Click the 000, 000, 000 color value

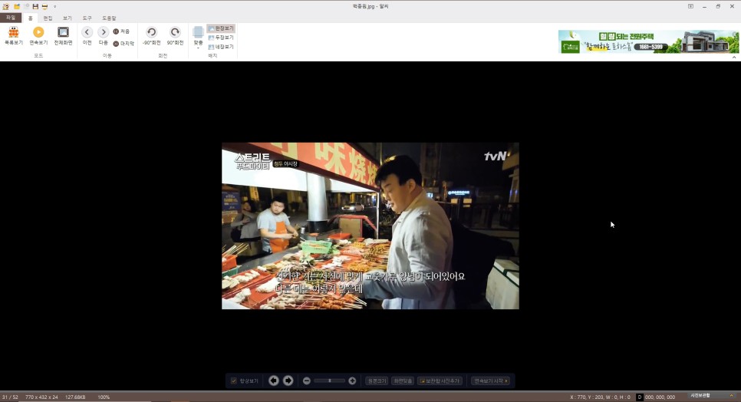coord(660,397)
